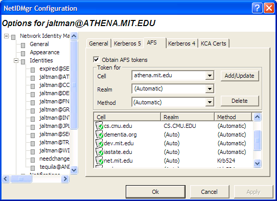Click the iastate.edu token icon
Image resolution: width=277 pixels, height=201 pixels.
pyautogui.click(x=99, y=152)
